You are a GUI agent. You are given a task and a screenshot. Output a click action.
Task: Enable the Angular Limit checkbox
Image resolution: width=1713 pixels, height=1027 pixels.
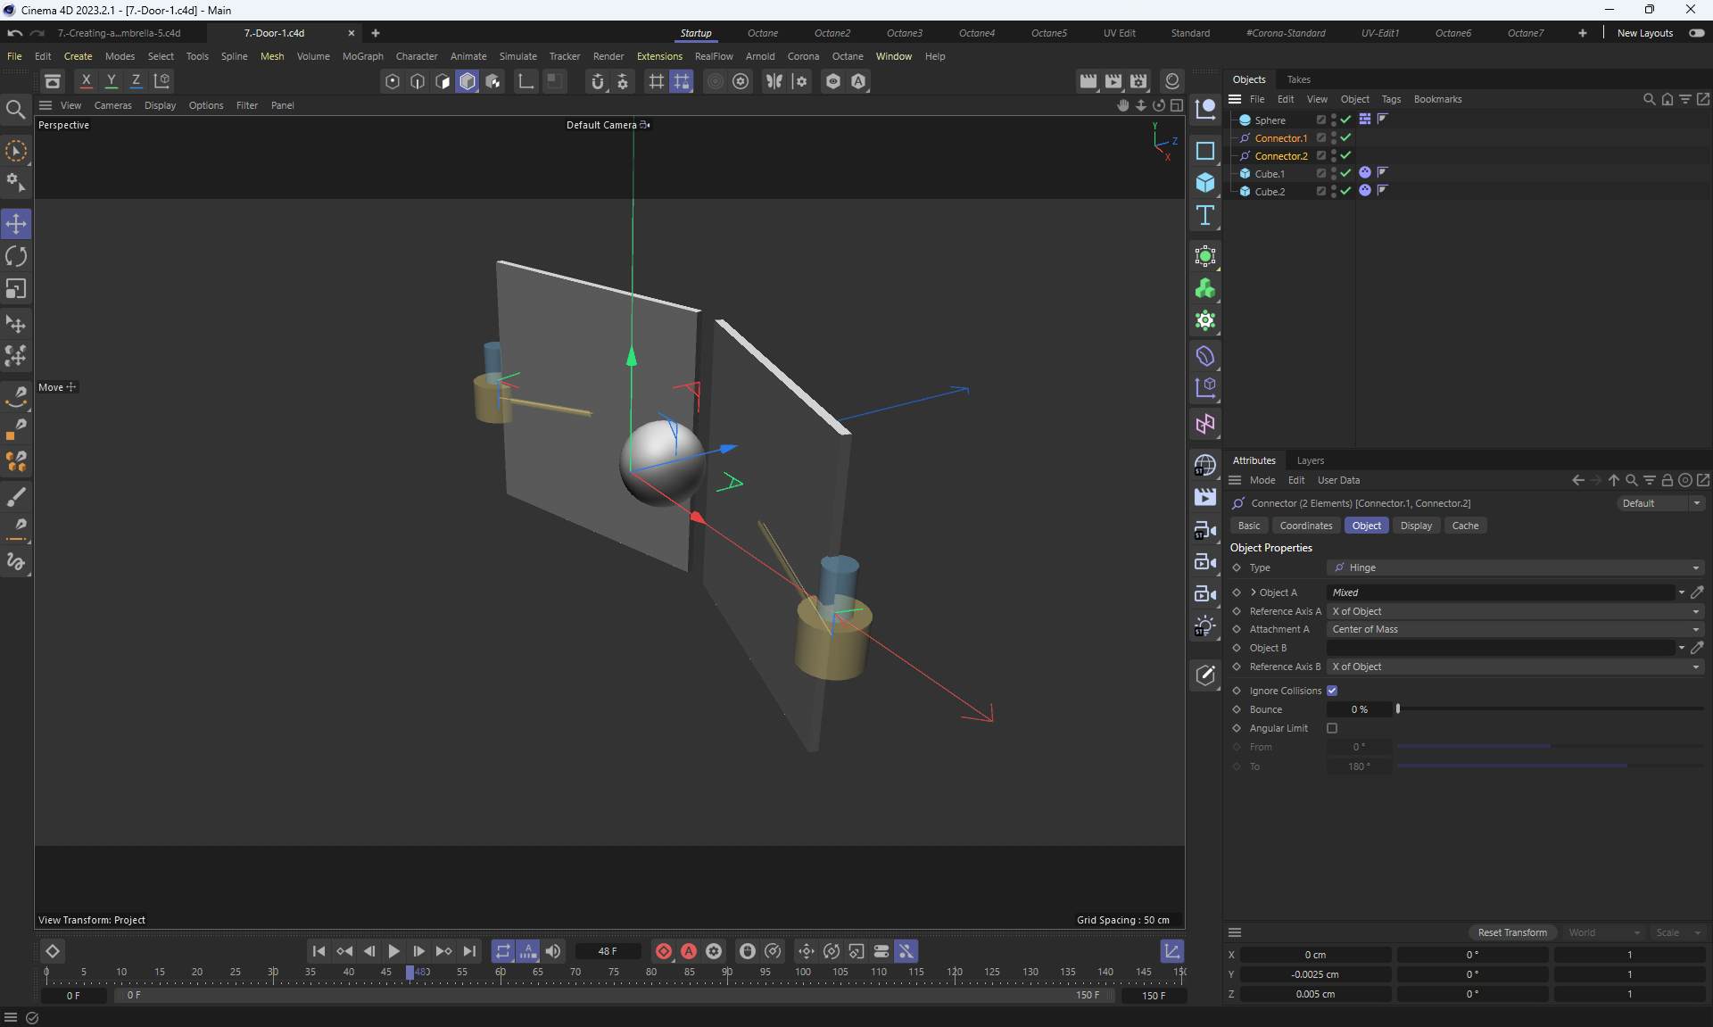pyautogui.click(x=1332, y=728)
